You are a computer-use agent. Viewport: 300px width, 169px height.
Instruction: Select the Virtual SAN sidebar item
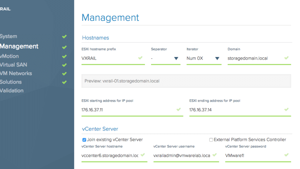point(13,65)
